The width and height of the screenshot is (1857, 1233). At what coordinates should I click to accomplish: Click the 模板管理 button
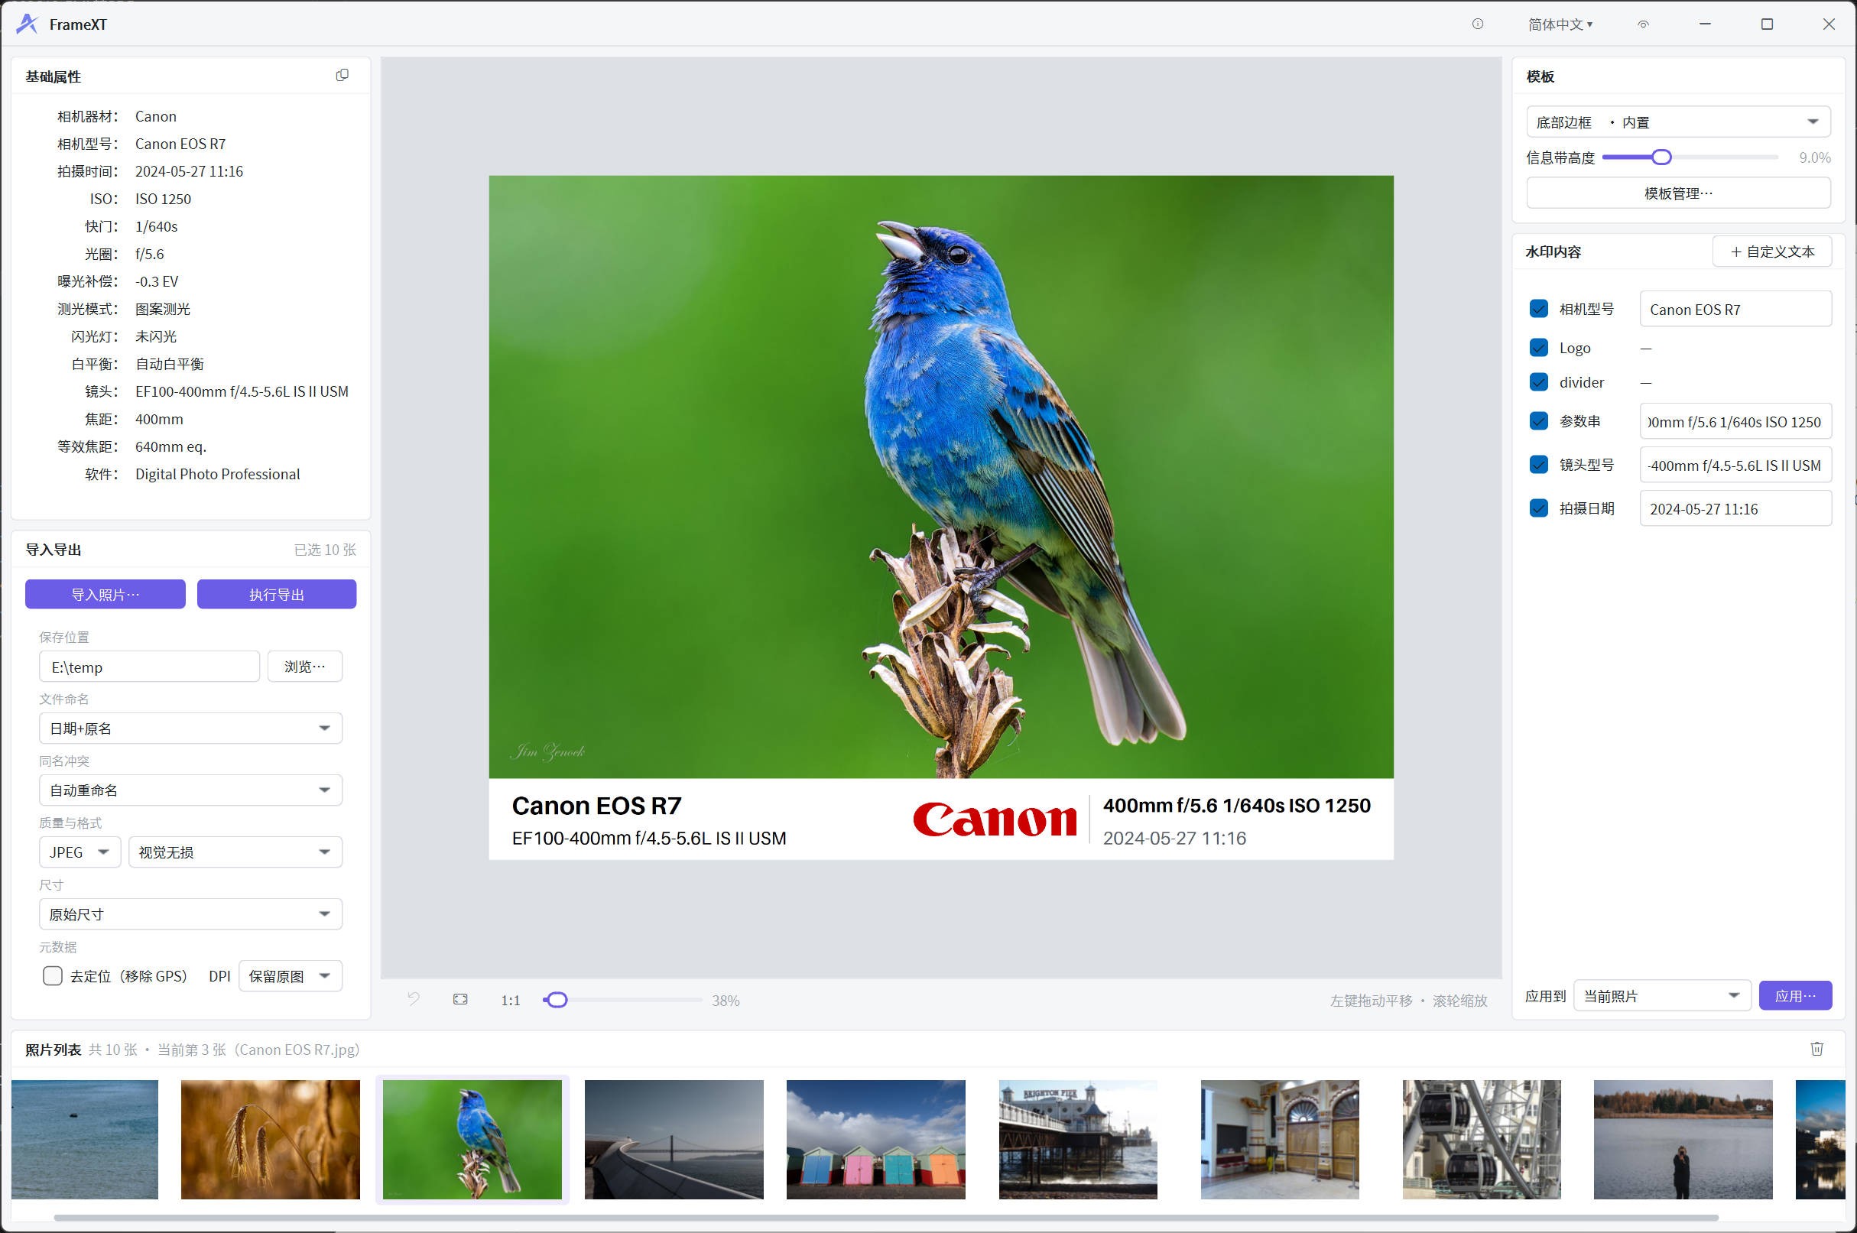[1678, 193]
